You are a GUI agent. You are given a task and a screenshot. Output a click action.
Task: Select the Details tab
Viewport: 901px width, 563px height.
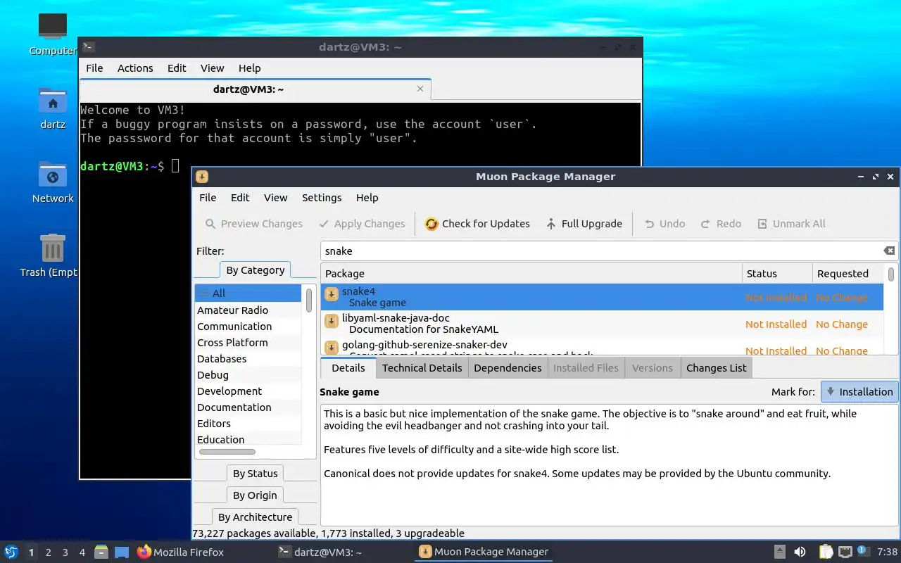coord(348,368)
